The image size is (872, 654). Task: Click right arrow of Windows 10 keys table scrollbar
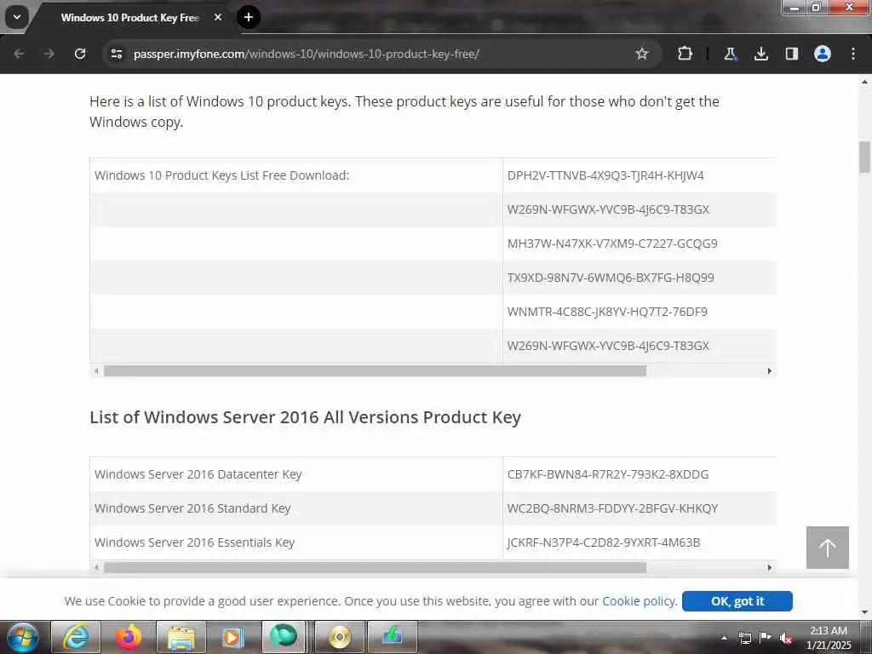[x=770, y=371]
